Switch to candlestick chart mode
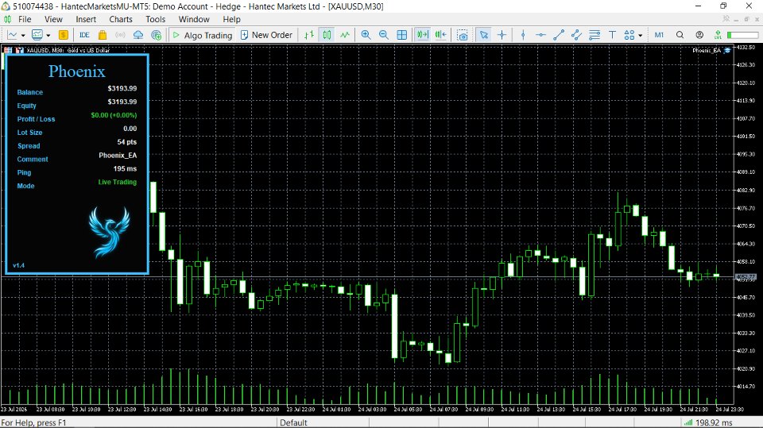 (x=327, y=35)
